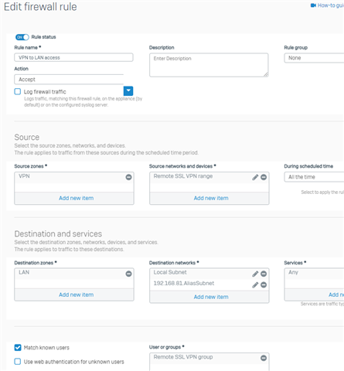The width and height of the screenshot is (344, 371).
Task: Enable Log firewall traffic checkbox
Action: click(18, 91)
